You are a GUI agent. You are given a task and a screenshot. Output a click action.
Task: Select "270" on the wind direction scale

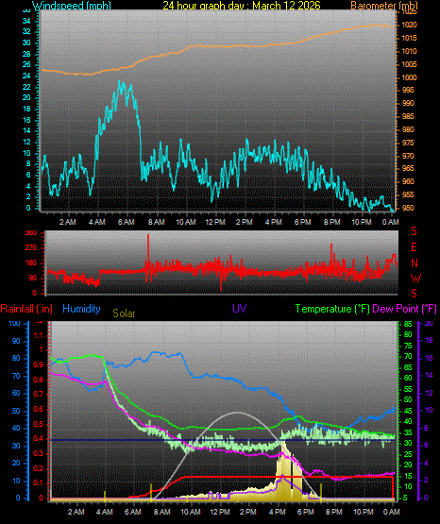[31, 248]
